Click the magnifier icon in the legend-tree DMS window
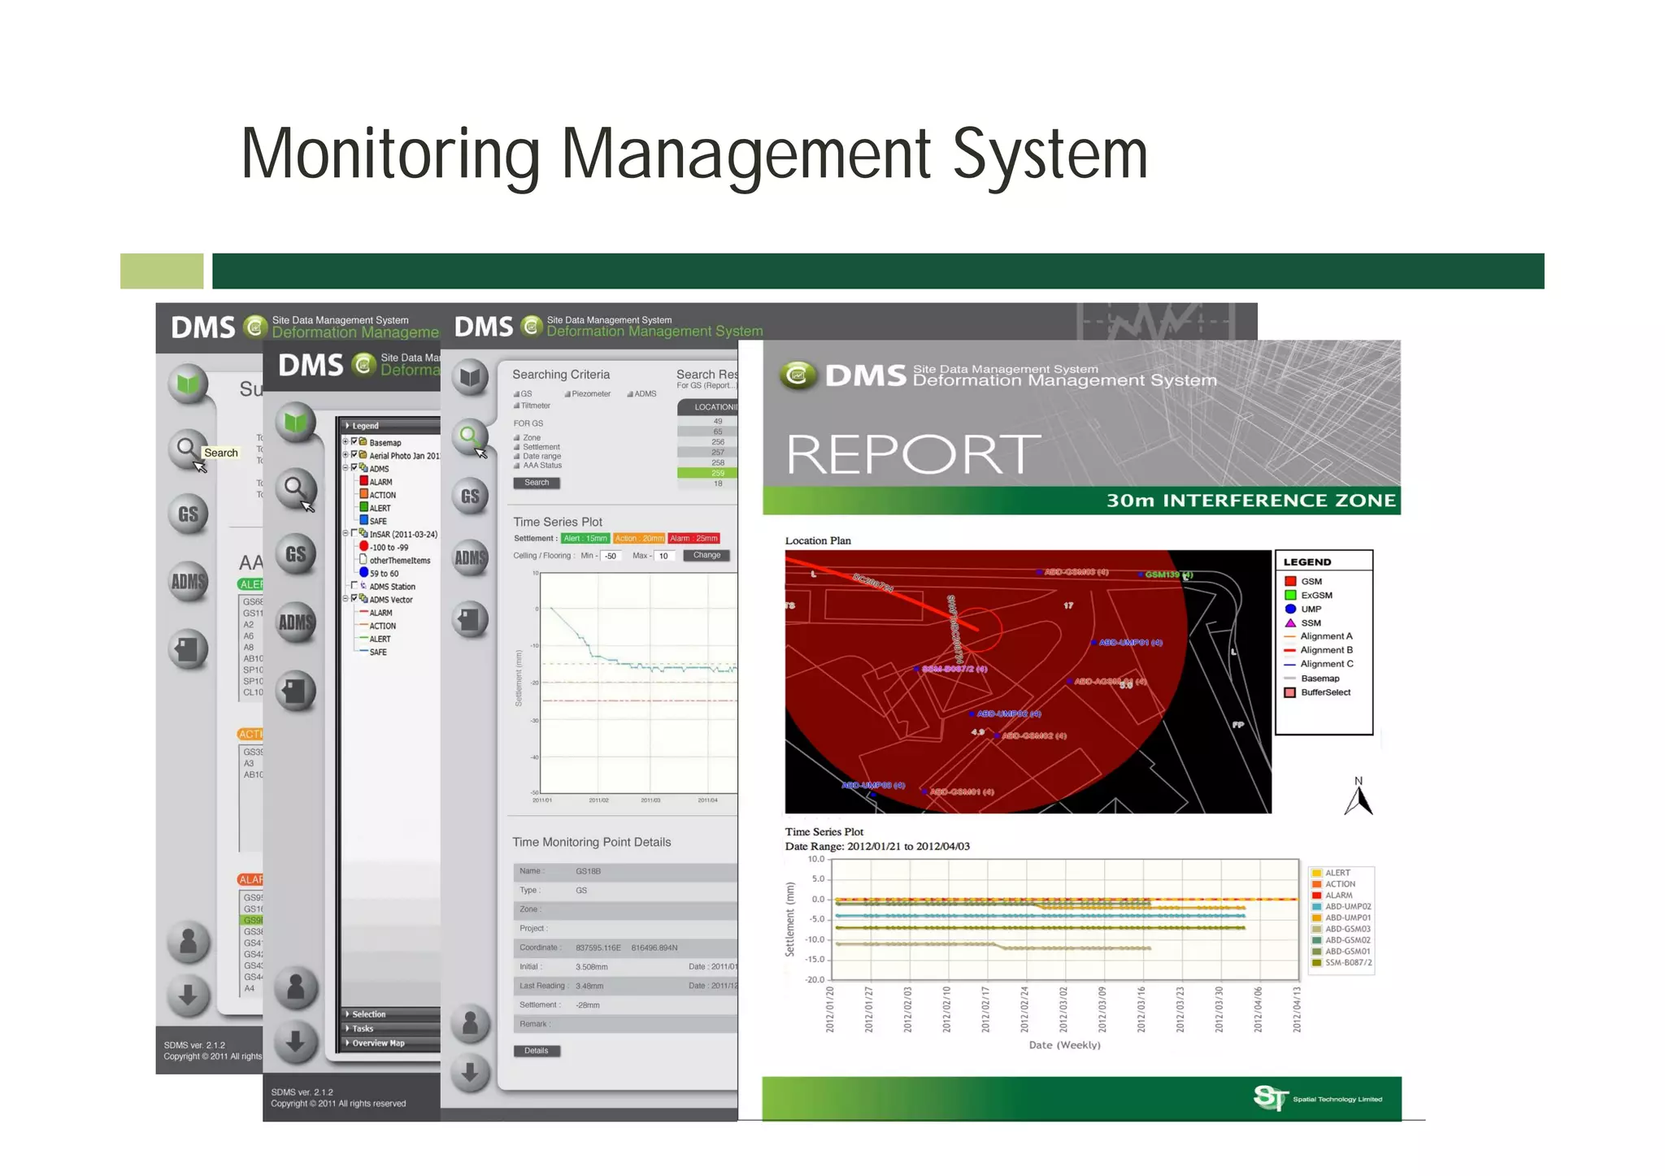The height and width of the screenshot is (1176, 1665). click(x=295, y=488)
